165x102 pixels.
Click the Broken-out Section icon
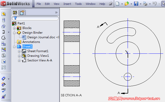coord(4,50)
